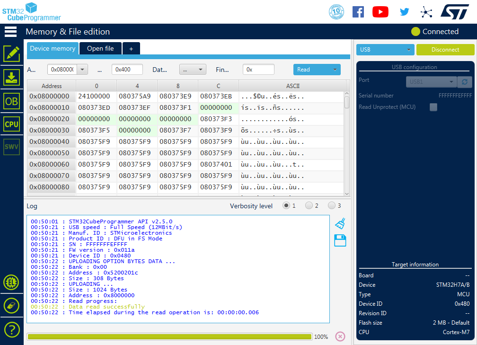The height and width of the screenshot is (345, 477).
Task: Open external loaders chip icon
Action: [11, 283]
